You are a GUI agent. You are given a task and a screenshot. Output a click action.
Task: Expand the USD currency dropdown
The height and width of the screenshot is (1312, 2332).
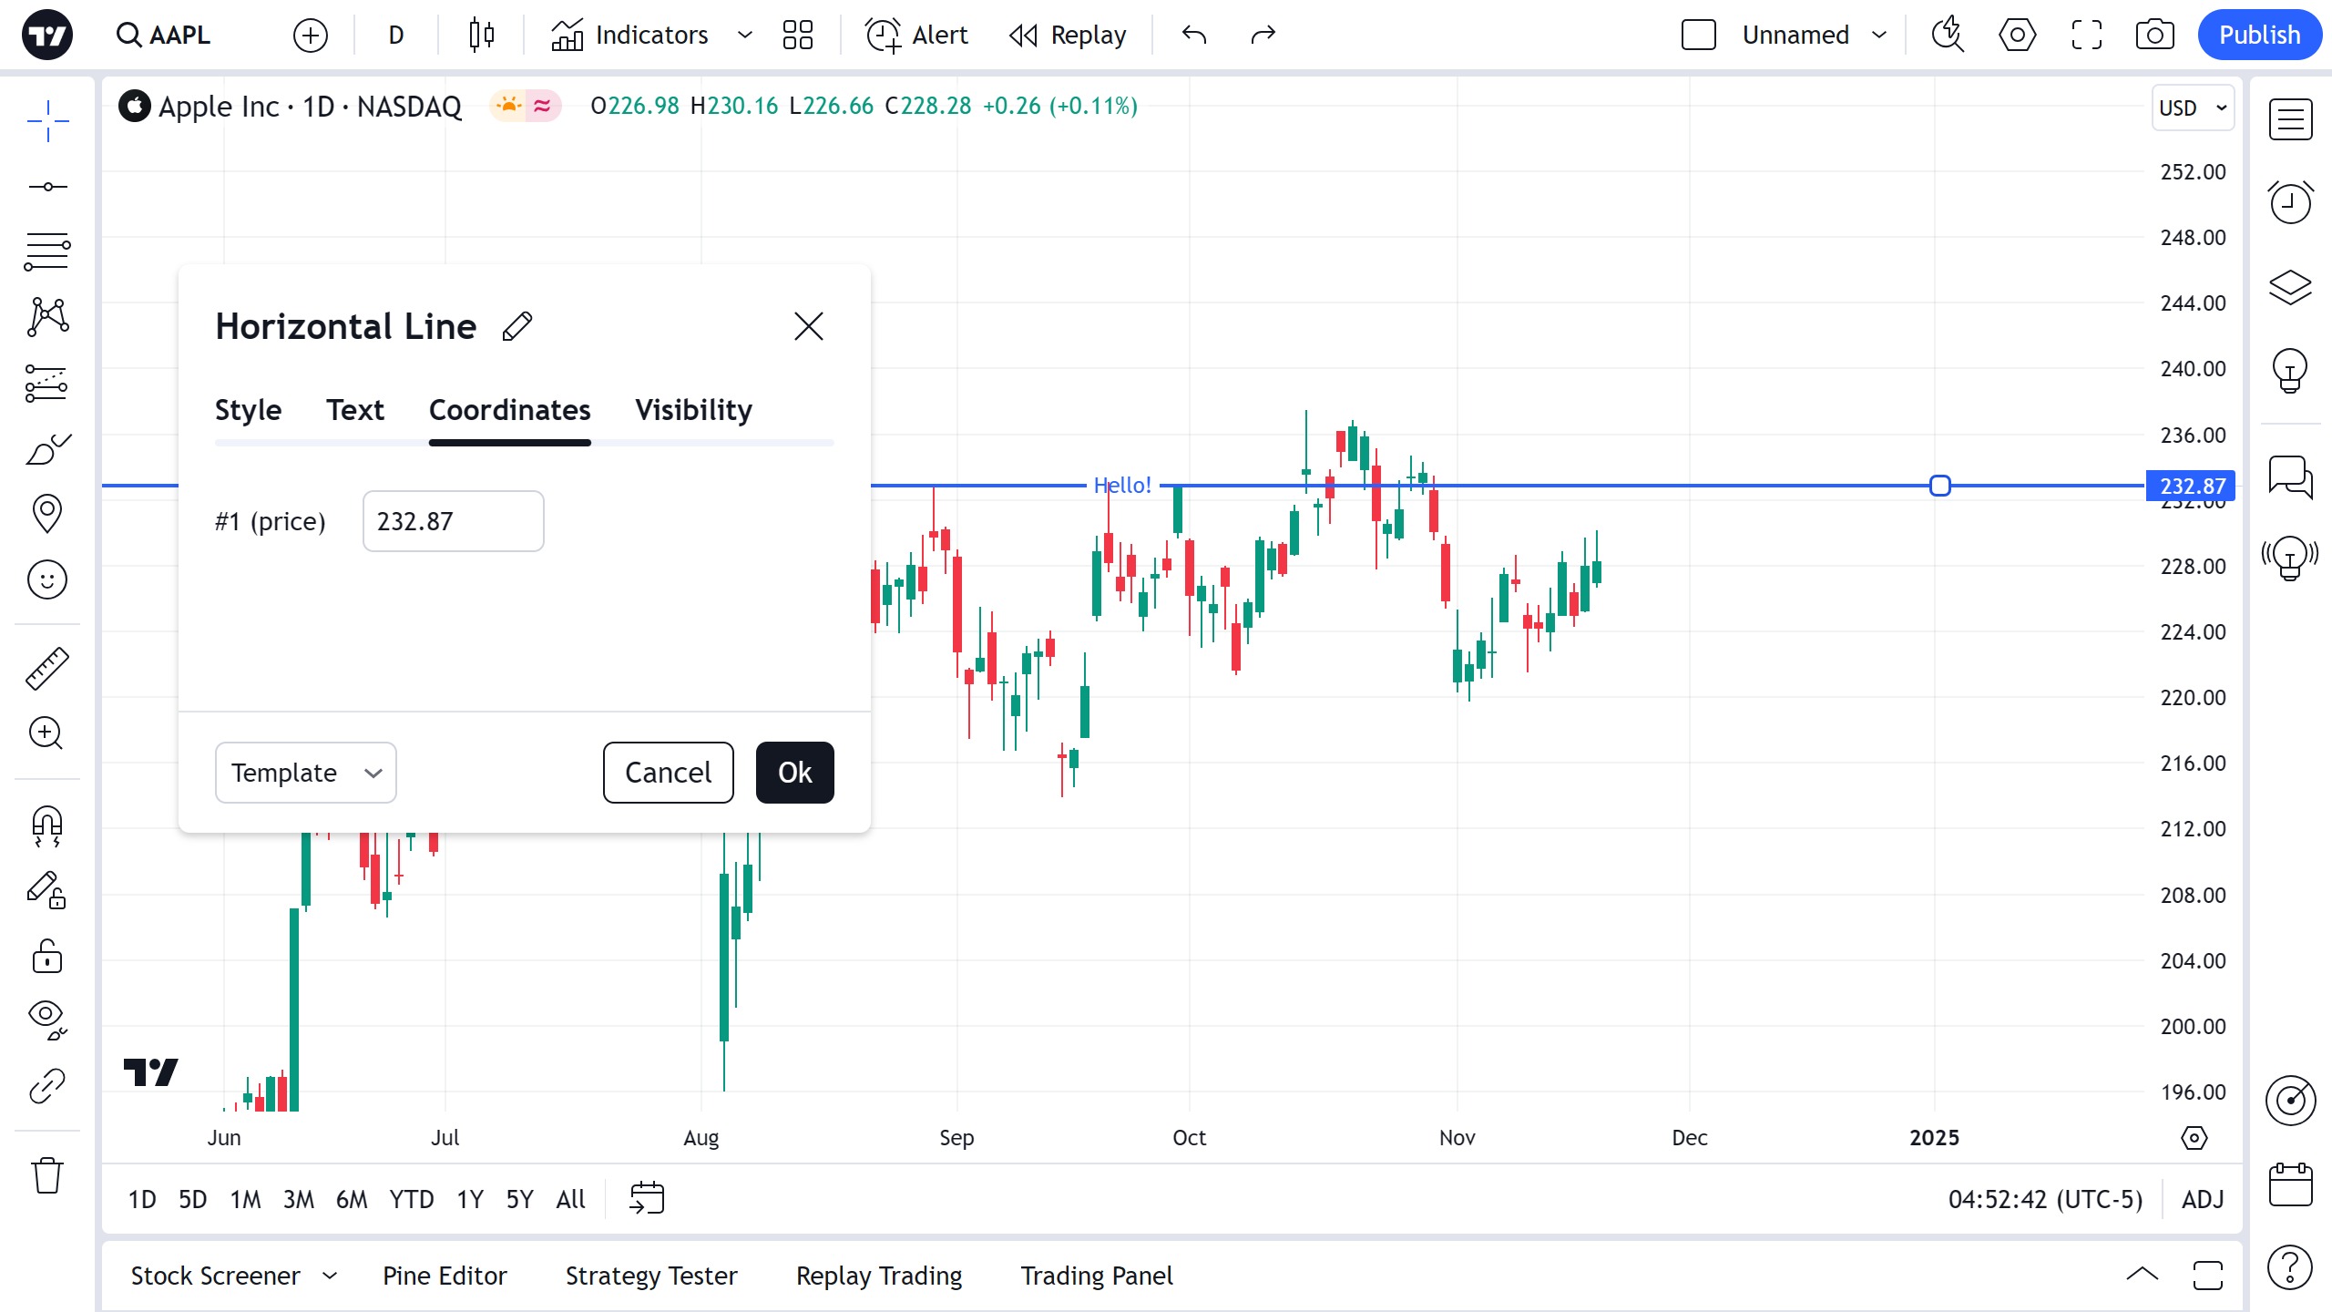click(x=2193, y=108)
